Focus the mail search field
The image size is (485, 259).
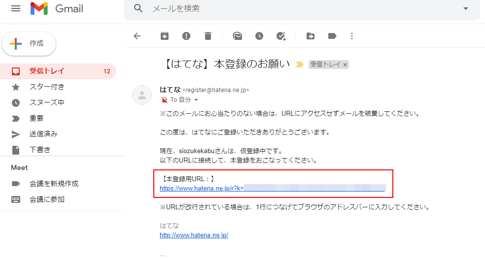pyautogui.click(x=302, y=9)
